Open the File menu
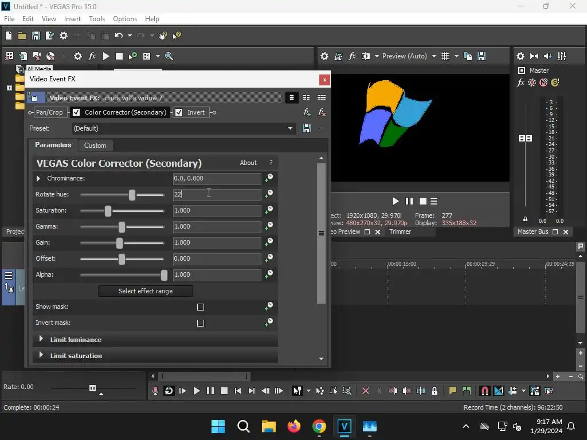The image size is (587, 440). 9,19
